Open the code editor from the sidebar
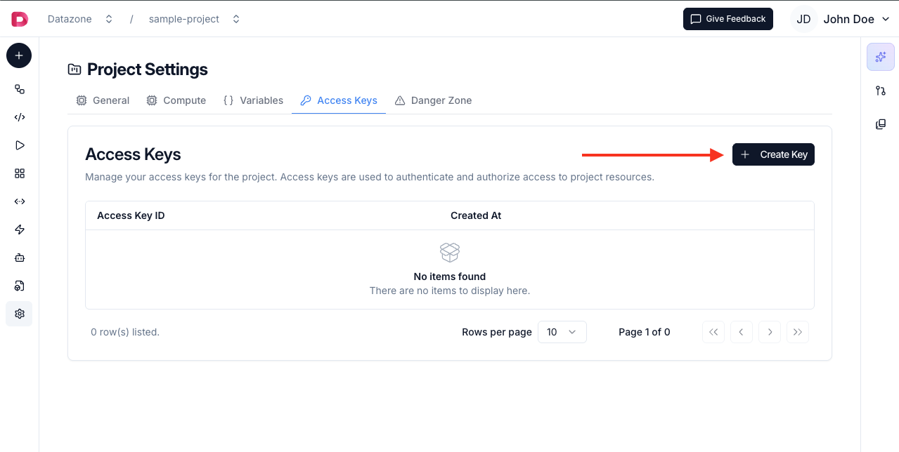The height and width of the screenshot is (452, 899). pos(19,117)
